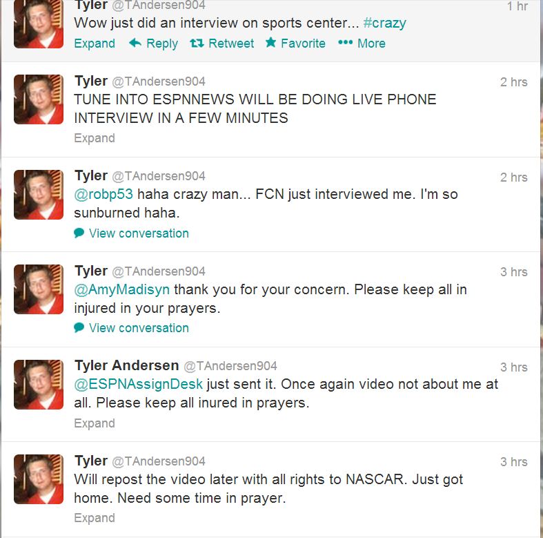The height and width of the screenshot is (538, 543).
Task: Open the More ellipsis icon menu
Action: pos(345,42)
